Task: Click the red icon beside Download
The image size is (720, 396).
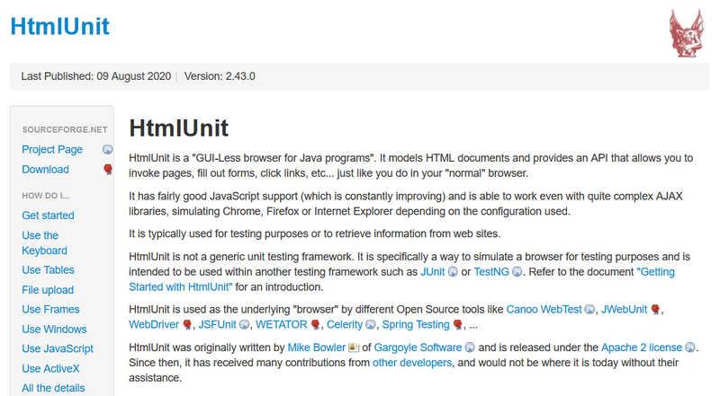Action: point(108,169)
